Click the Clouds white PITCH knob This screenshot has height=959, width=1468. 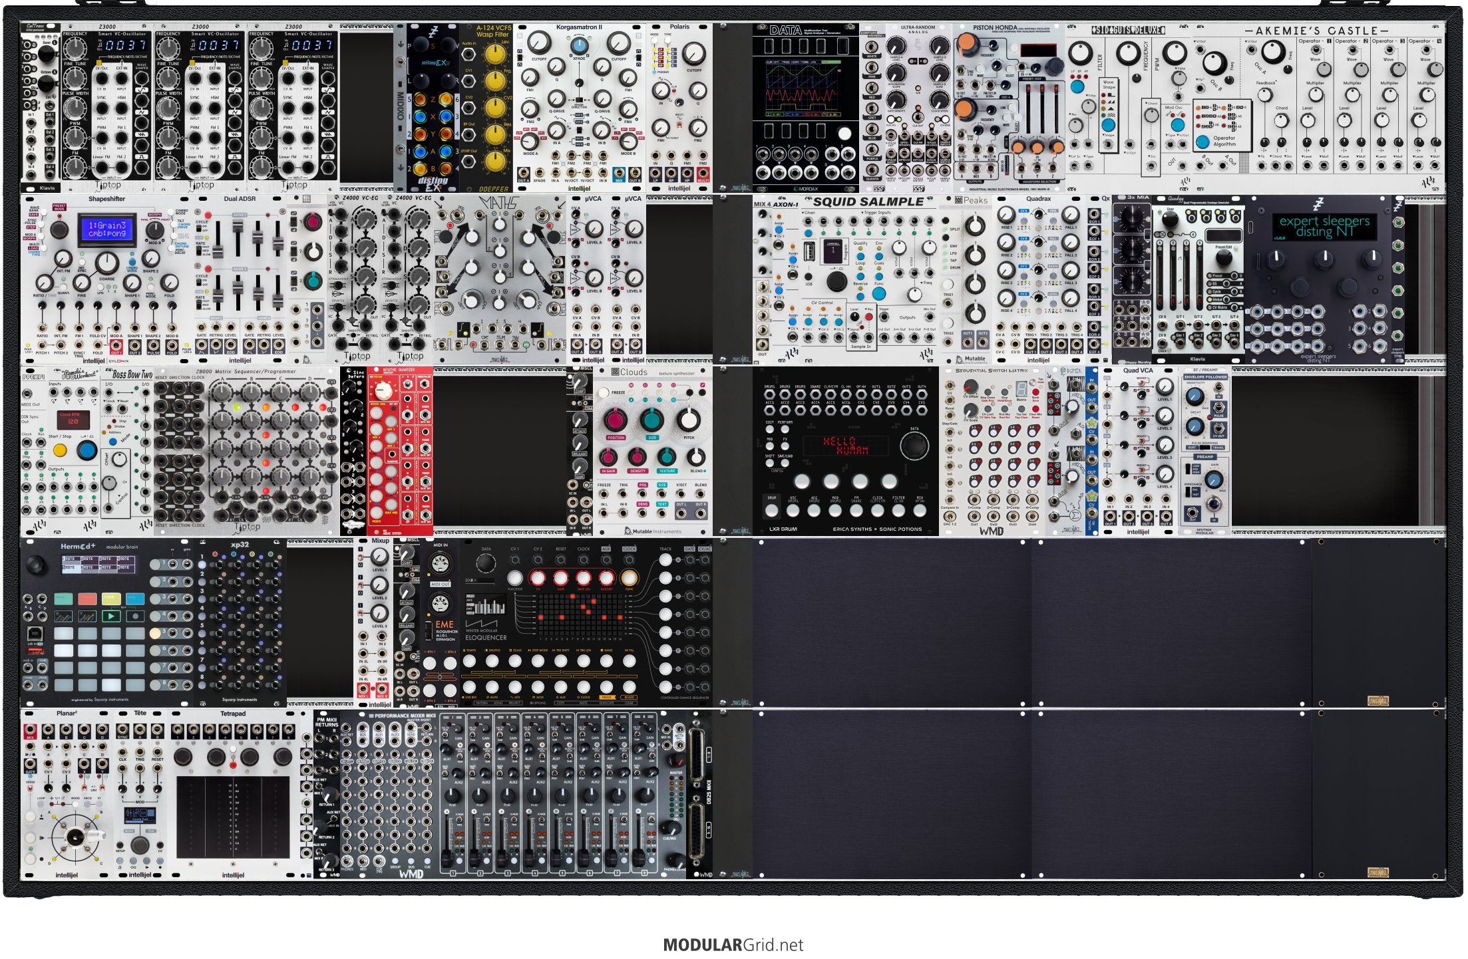point(689,420)
